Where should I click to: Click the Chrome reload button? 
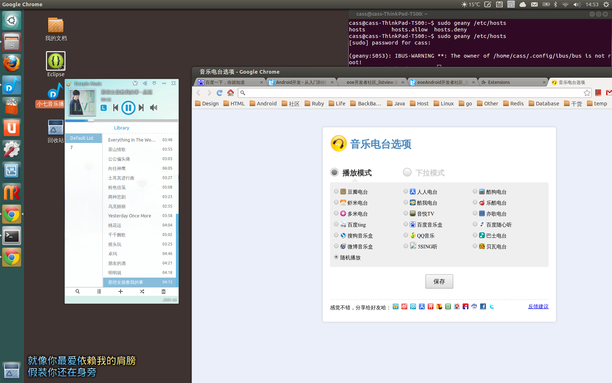219,93
